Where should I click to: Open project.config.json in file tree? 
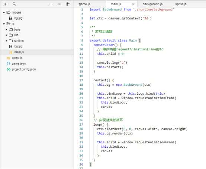tap(24, 69)
